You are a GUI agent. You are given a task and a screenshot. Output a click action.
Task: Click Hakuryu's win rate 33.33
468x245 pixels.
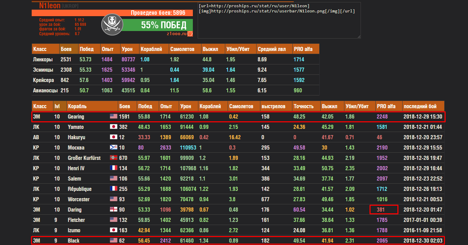144,137
